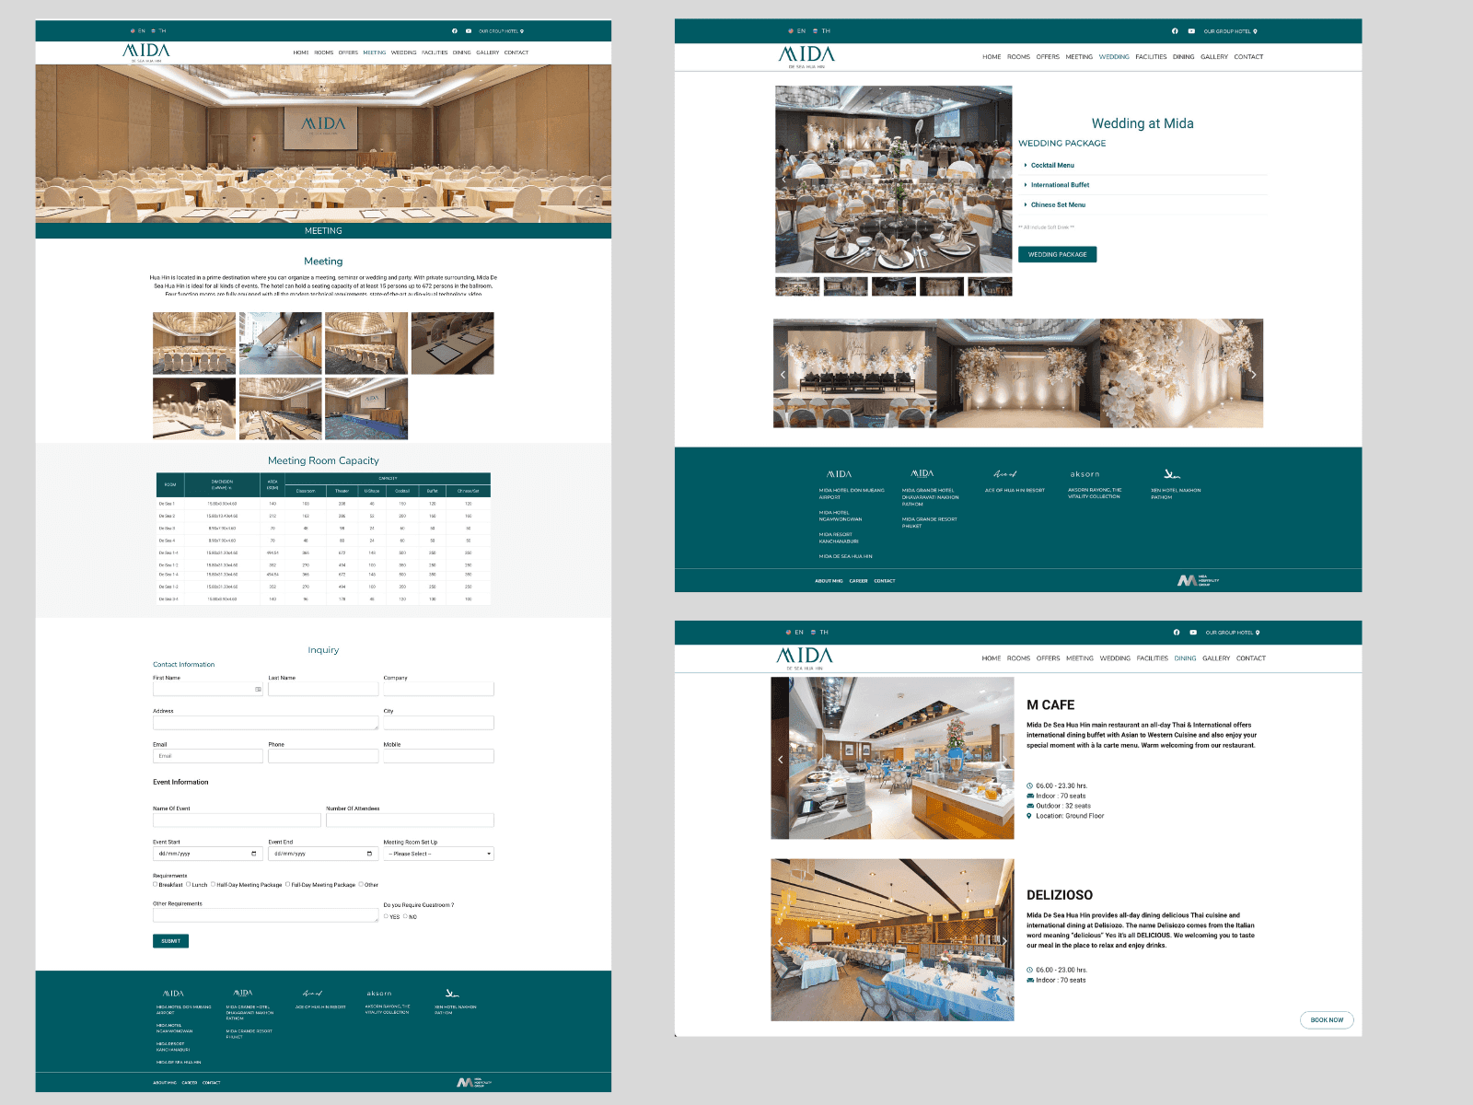Expand the Cocktail Menu section
Image resolution: width=1473 pixels, height=1105 pixels.
click(x=1051, y=166)
